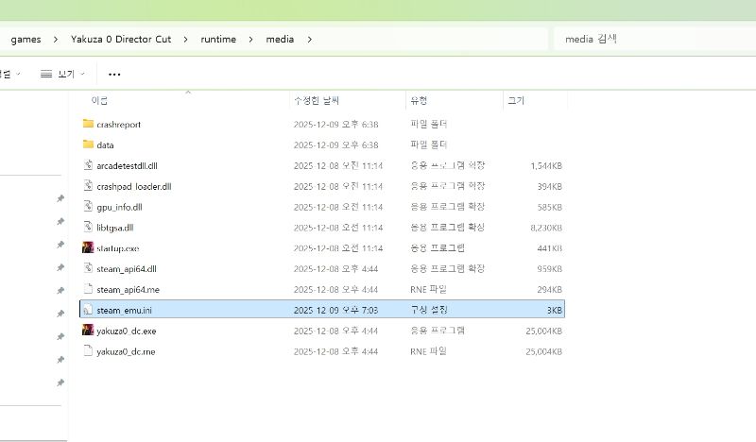Expand the chevron after media in address bar
Image resolution: width=756 pixels, height=442 pixels.
(309, 40)
